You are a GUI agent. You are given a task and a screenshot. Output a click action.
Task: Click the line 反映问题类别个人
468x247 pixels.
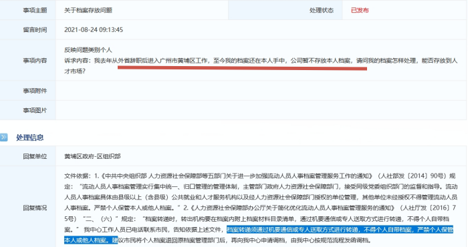click(x=88, y=50)
